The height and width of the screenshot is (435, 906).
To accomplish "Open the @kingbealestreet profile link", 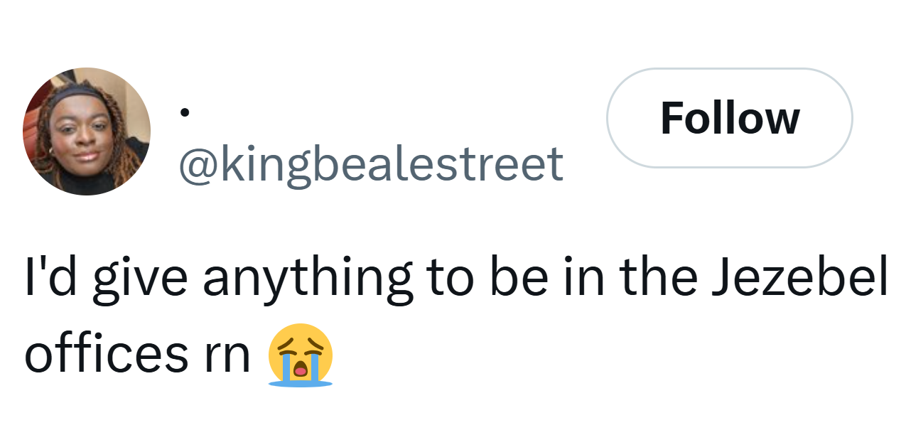I will click(x=371, y=163).
